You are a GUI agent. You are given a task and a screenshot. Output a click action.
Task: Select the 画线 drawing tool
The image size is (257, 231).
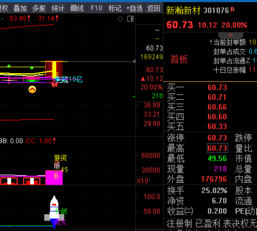pyautogui.click(x=77, y=8)
